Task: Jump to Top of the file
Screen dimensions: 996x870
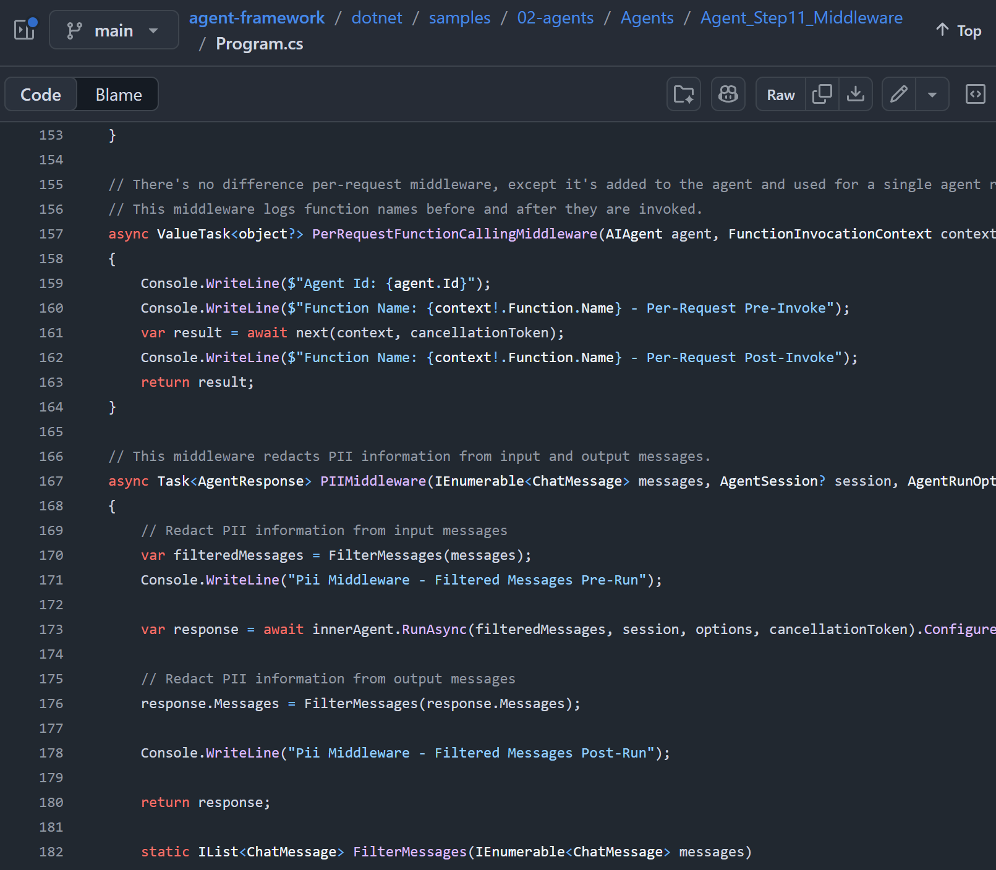Action: tap(959, 30)
